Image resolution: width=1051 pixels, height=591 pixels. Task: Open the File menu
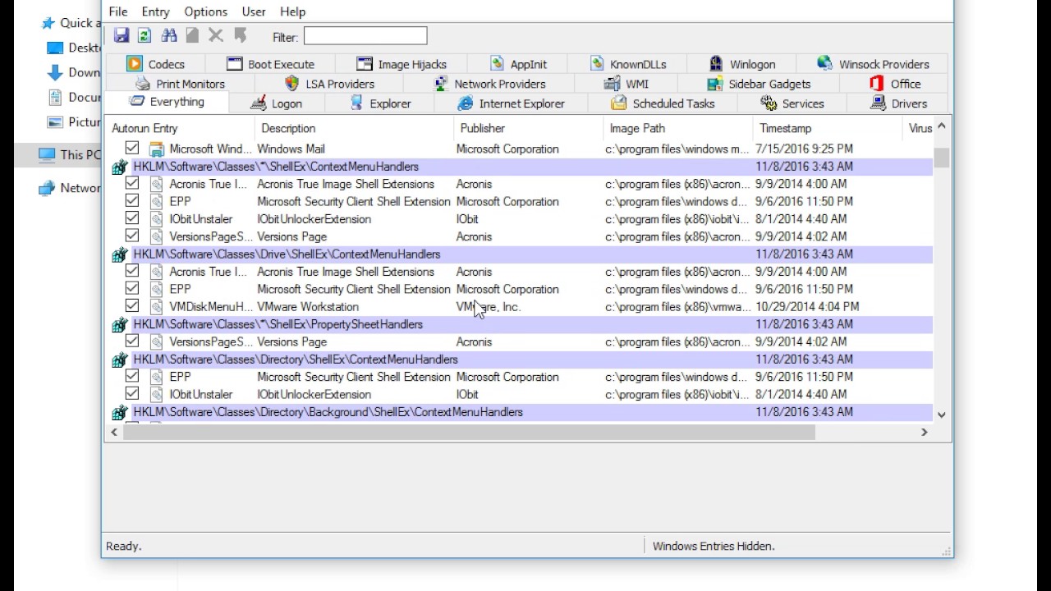tap(118, 11)
